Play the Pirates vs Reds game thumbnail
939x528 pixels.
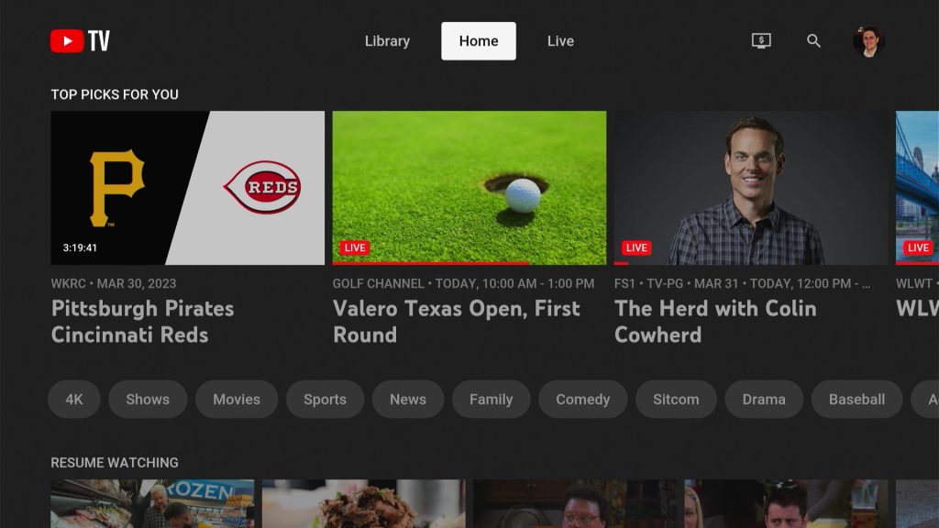click(187, 188)
